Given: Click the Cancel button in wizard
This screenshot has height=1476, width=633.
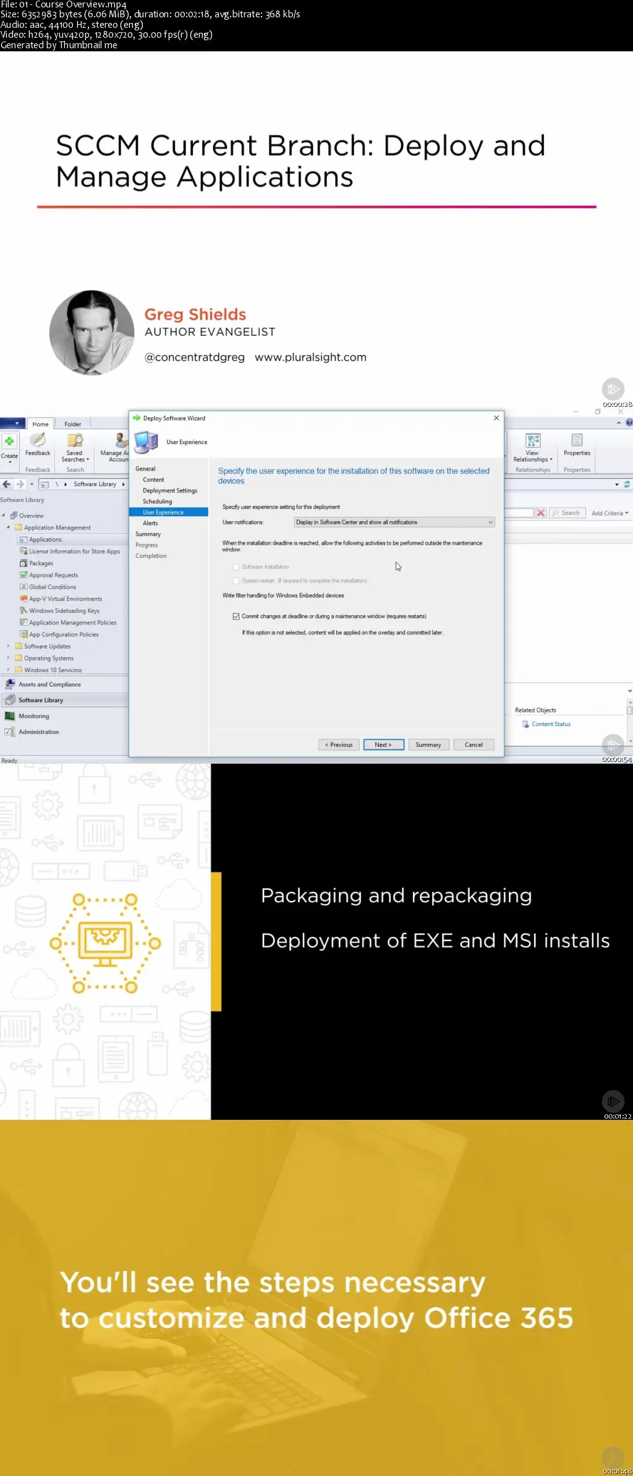Looking at the screenshot, I should (474, 744).
